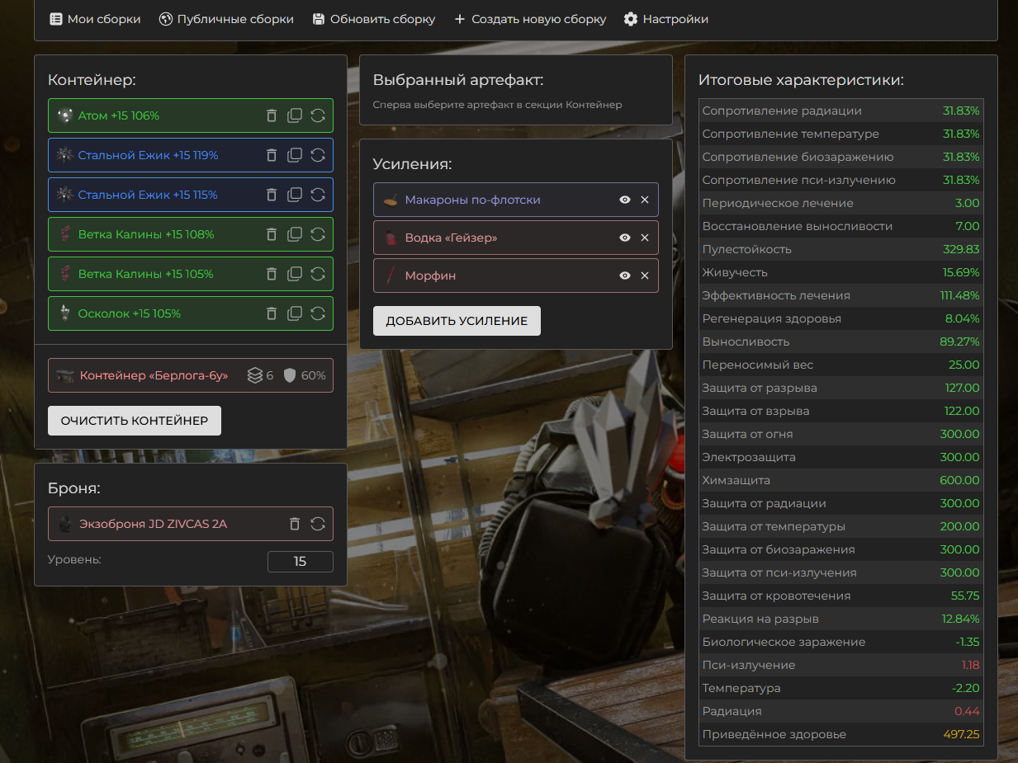
Task: Click the Морфин boost name
Action: [430, 276]
